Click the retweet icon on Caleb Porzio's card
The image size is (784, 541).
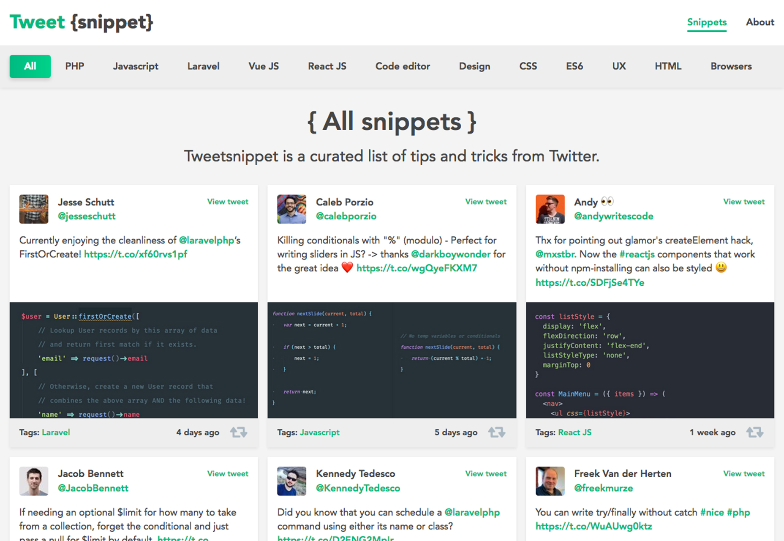[497, 432]
